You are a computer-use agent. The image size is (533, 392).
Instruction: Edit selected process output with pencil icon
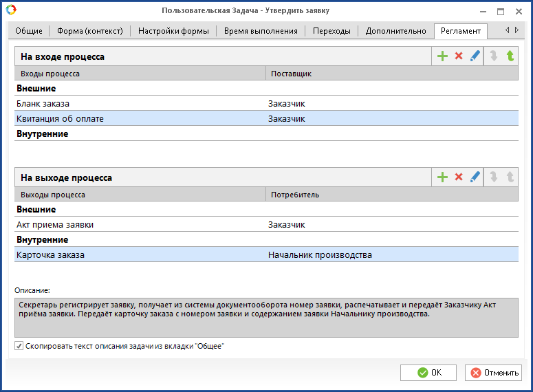click(x=475, y=177)
